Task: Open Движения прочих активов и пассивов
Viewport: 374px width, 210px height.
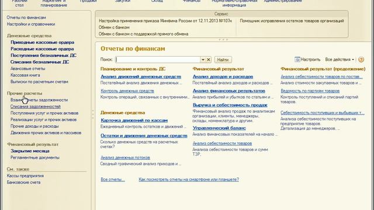Action: (x=46, y=133)
